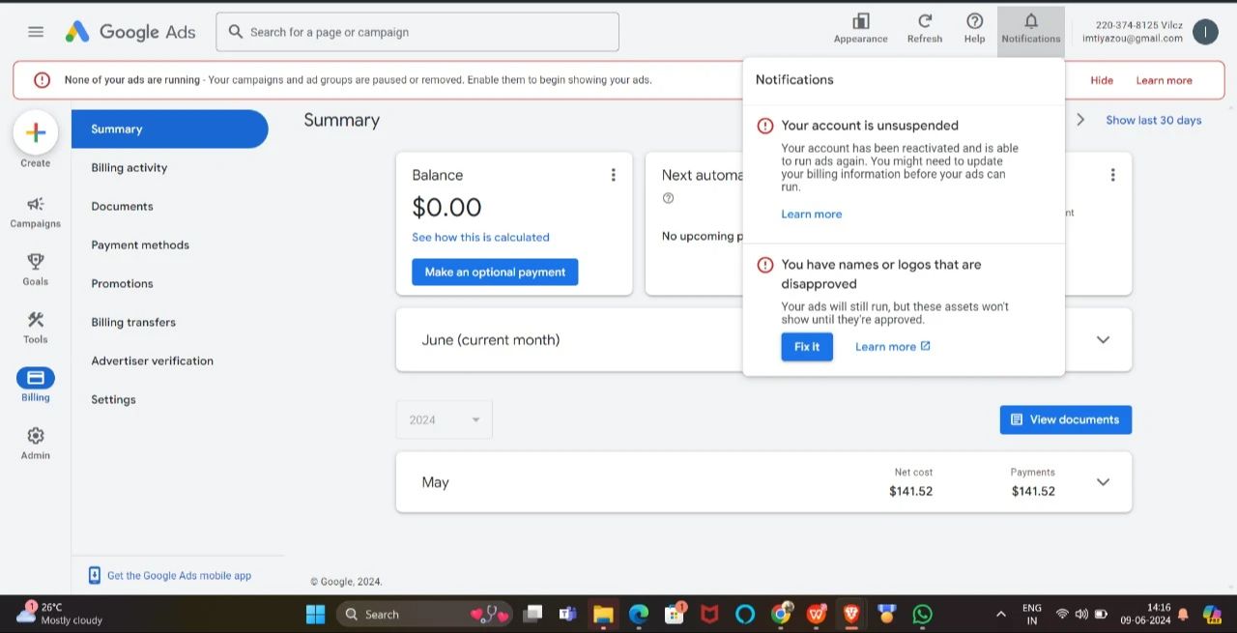The image size is (1237, 633).
Task: Open three-dot menu on the rightmost card
Action: 1112,175
